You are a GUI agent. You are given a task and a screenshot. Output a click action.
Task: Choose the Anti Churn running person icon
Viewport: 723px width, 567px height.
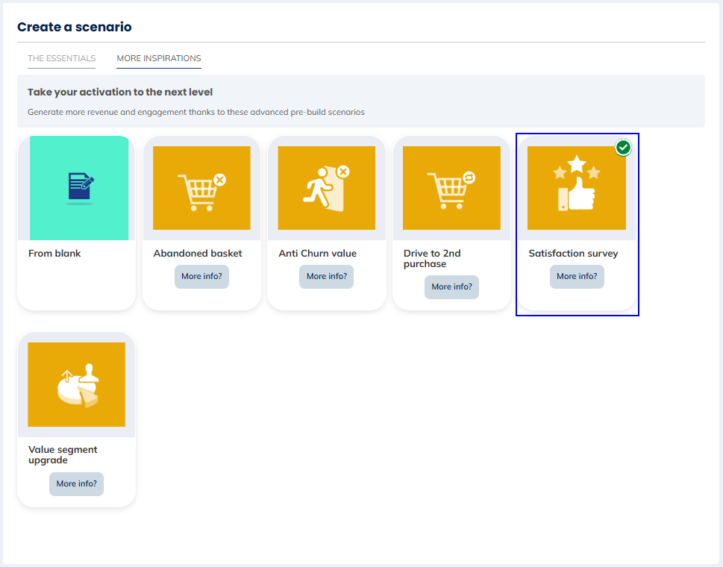(x=326, y=188)
